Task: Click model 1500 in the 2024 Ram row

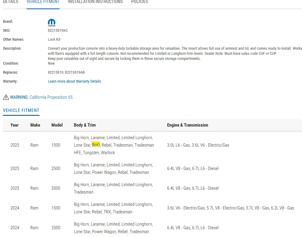Action: point(56,208)
